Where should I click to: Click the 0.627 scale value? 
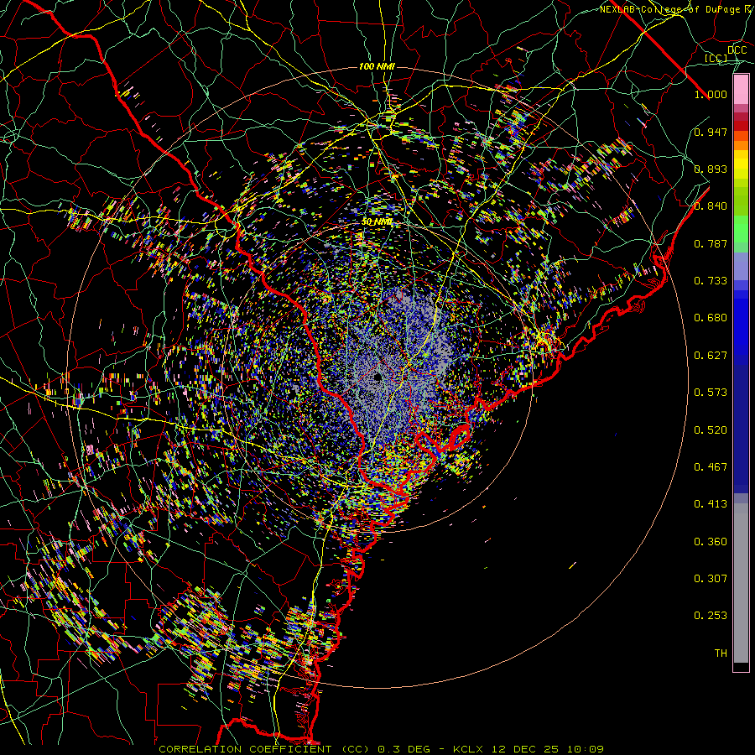point(711,356)
